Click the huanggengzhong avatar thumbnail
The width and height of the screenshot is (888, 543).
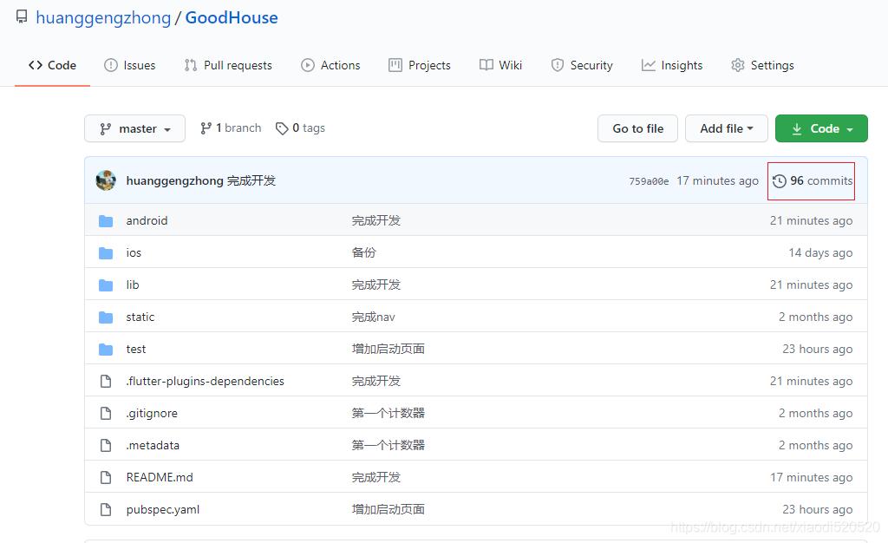pyautogui.click(x=106, y=180)
